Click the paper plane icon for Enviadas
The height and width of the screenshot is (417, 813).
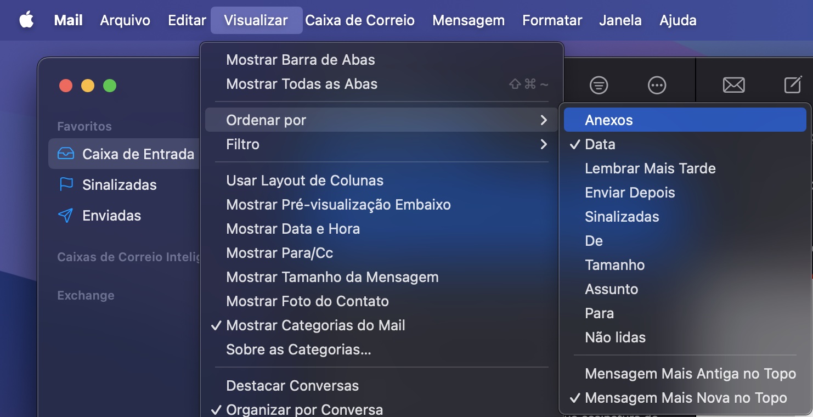pos(65,215)
